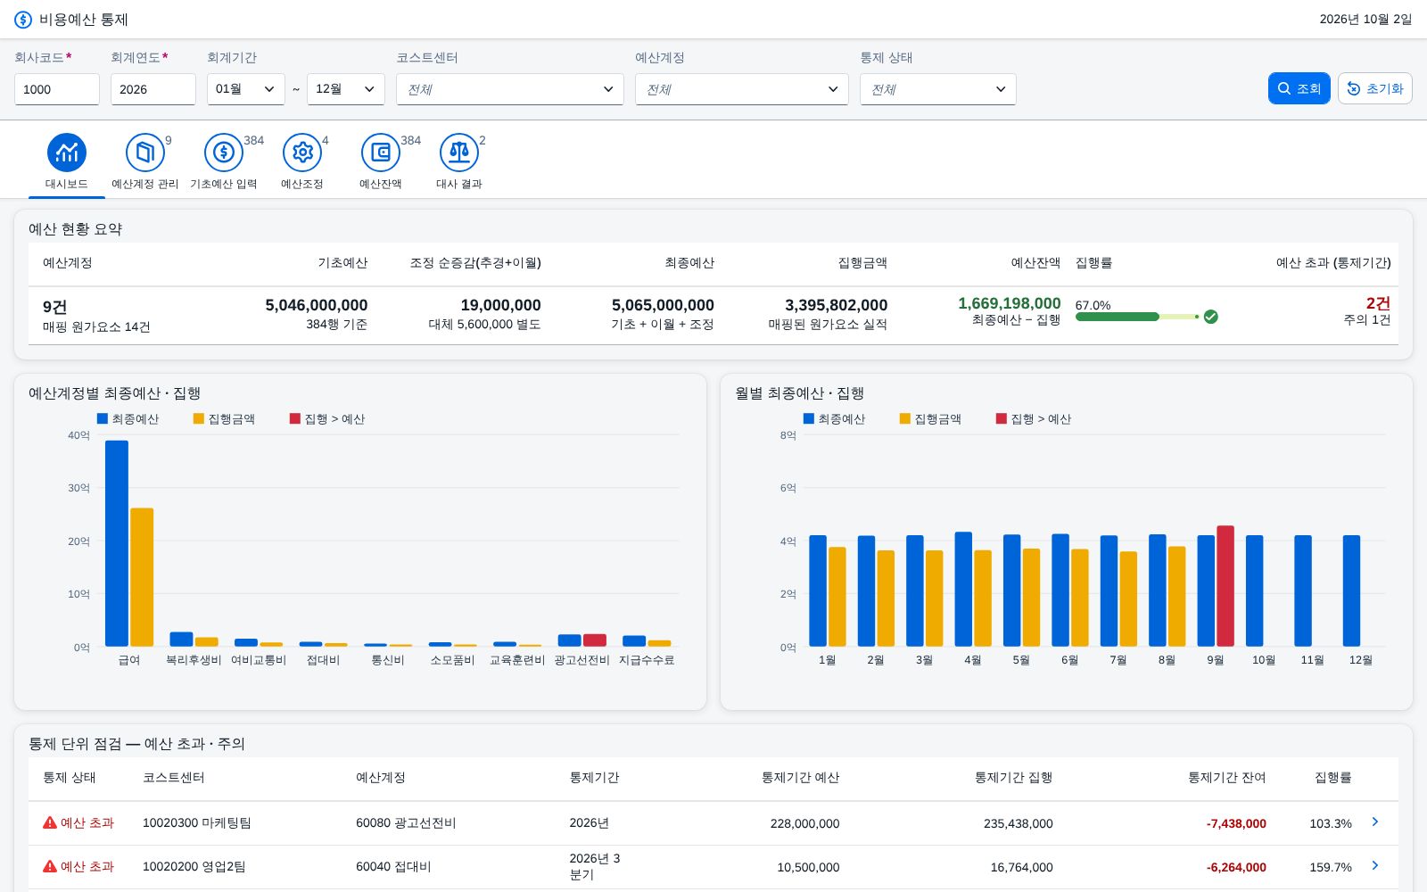Sort by 코스트센터 table column header
Viewport: 1427px width, 892px height.
[174, 778]
